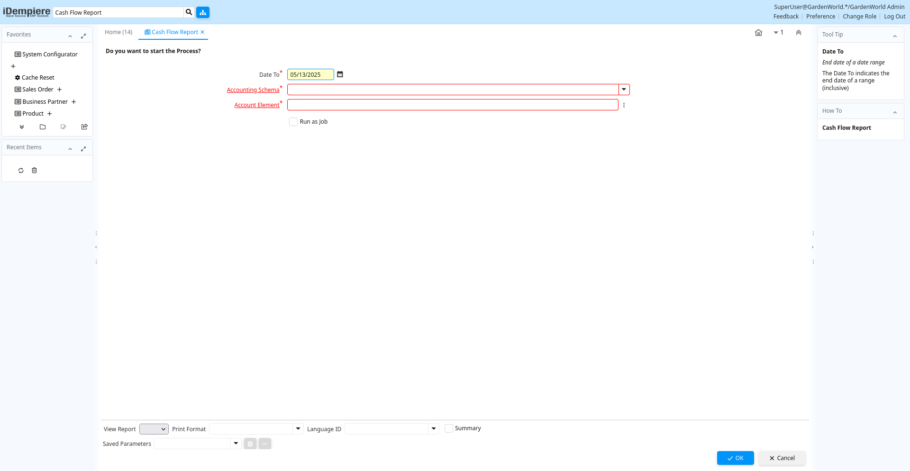The height and width of the screenshot is (471, 910).
Task: Open Sales Order from Favorites
Action: (x=38, y=90)
